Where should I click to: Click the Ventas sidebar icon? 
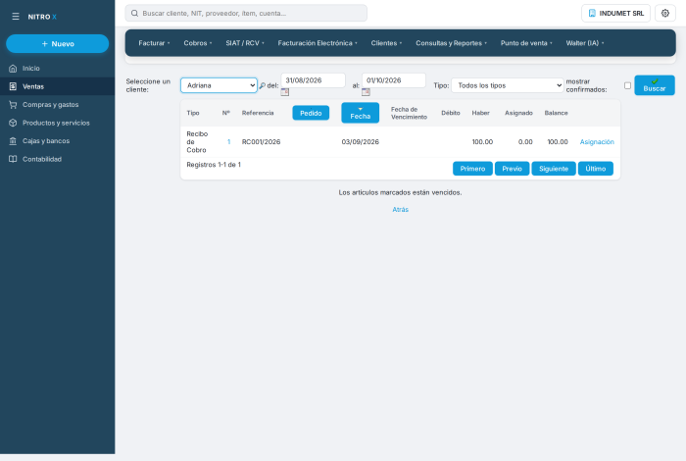click(x=13, y=86)
